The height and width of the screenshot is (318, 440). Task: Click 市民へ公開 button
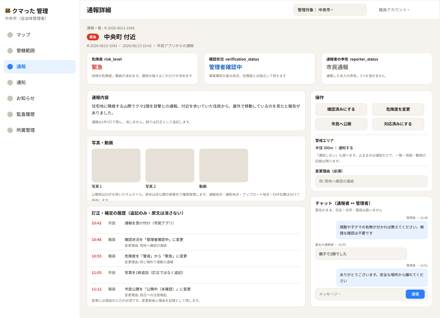click(x=341, y=124)
